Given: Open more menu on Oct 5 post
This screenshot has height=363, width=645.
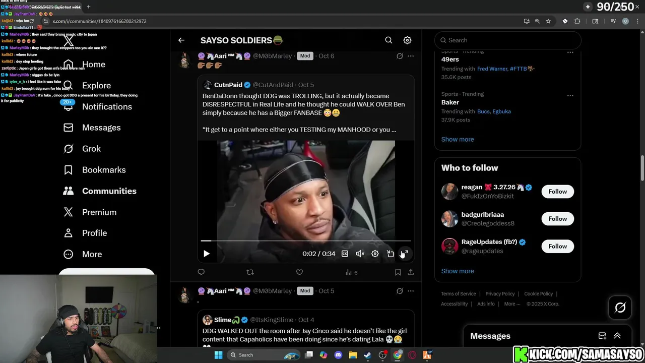Looking at the screenshot, I should click(411, 291).
